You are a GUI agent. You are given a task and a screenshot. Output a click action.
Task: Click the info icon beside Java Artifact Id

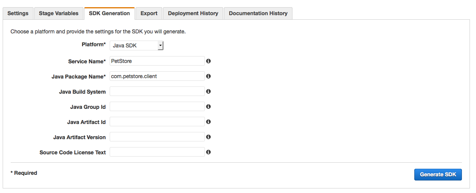pyautogui.click(x=208, y=122)
